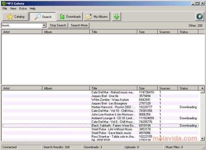This screenshot has width=206, height=150.
Task: Click into the search text field containing music
Action: click(22, 25)
